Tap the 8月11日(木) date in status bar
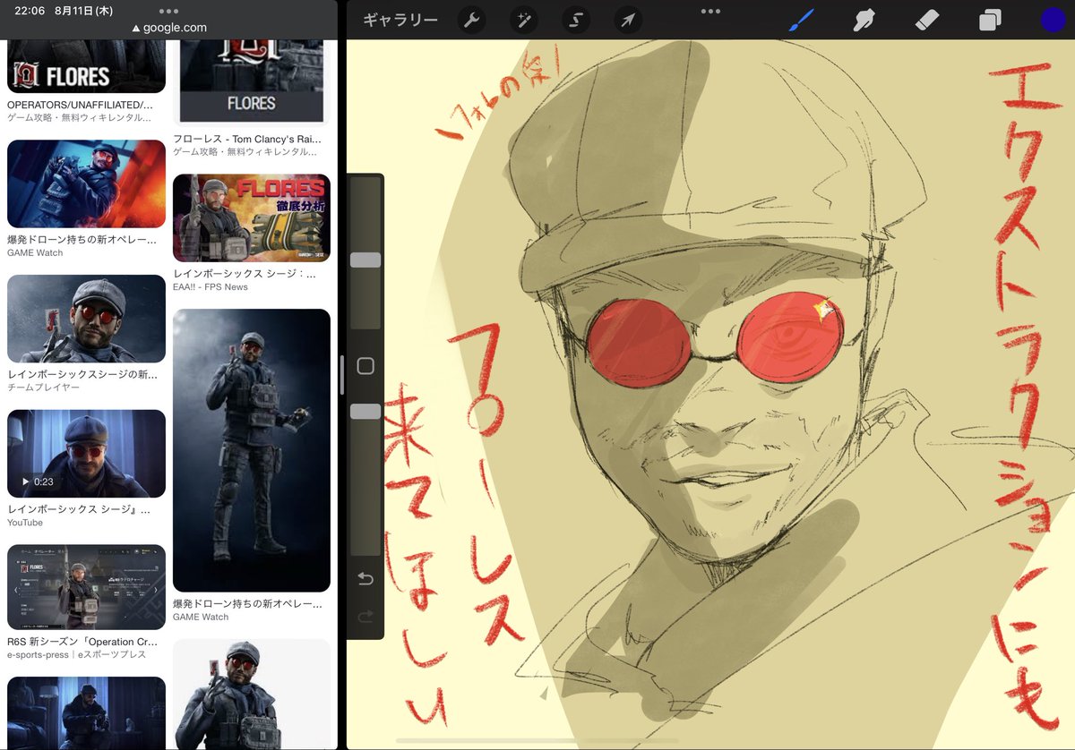1075x750 pixels. (83, 11)
